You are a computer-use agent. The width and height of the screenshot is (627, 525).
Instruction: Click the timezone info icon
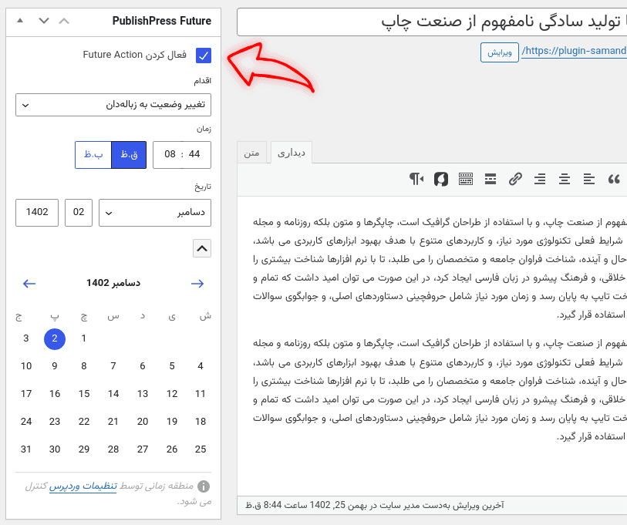tap(204, 486)
